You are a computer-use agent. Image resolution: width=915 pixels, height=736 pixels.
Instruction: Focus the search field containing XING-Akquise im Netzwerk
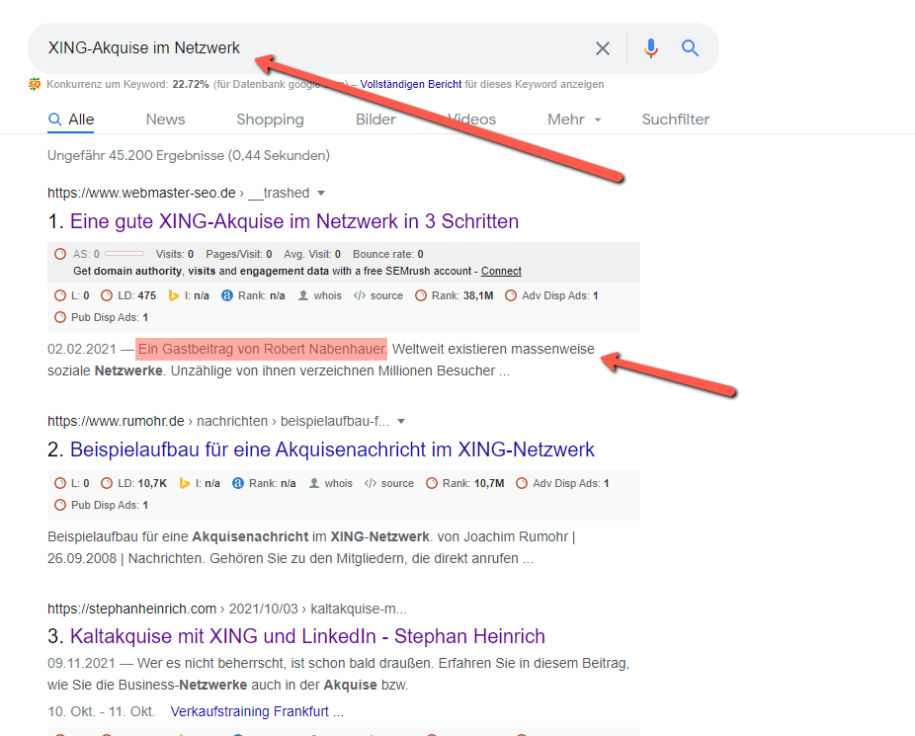[296, 48]
